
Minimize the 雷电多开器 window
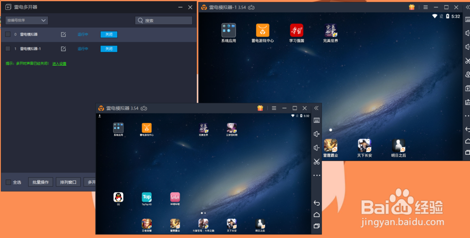coord(180,7)
